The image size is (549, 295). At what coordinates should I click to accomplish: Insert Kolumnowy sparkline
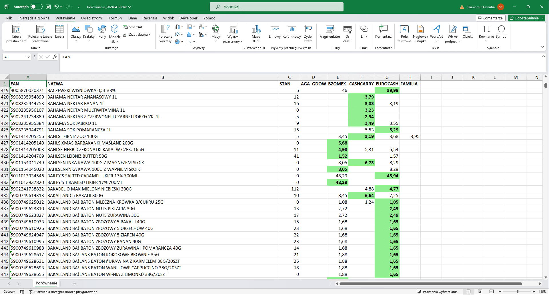[x=292, y=31]
